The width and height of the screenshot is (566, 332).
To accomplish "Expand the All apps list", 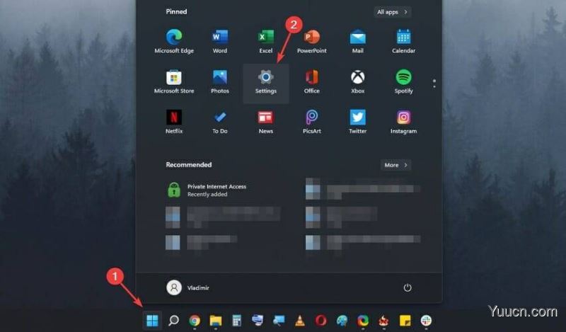I will point(393,12).
